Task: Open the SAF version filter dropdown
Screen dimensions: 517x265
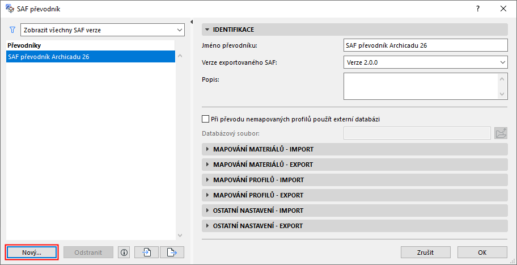Action: [103, 30]
